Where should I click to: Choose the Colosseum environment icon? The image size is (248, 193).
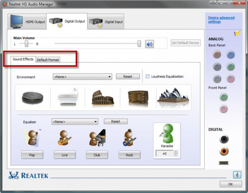click(x=103, y=98)
